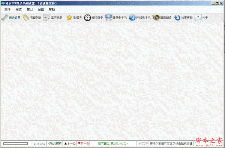Minimize the reader window
Viewport: 225px width, 148px height.
213,3
